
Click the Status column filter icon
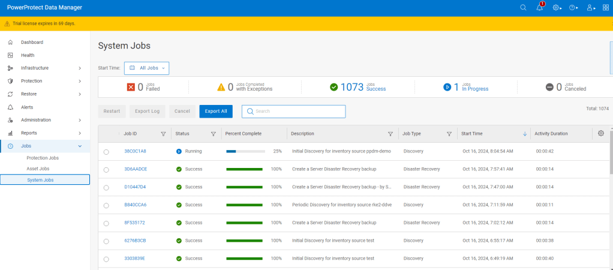click(x=213, y=134)
